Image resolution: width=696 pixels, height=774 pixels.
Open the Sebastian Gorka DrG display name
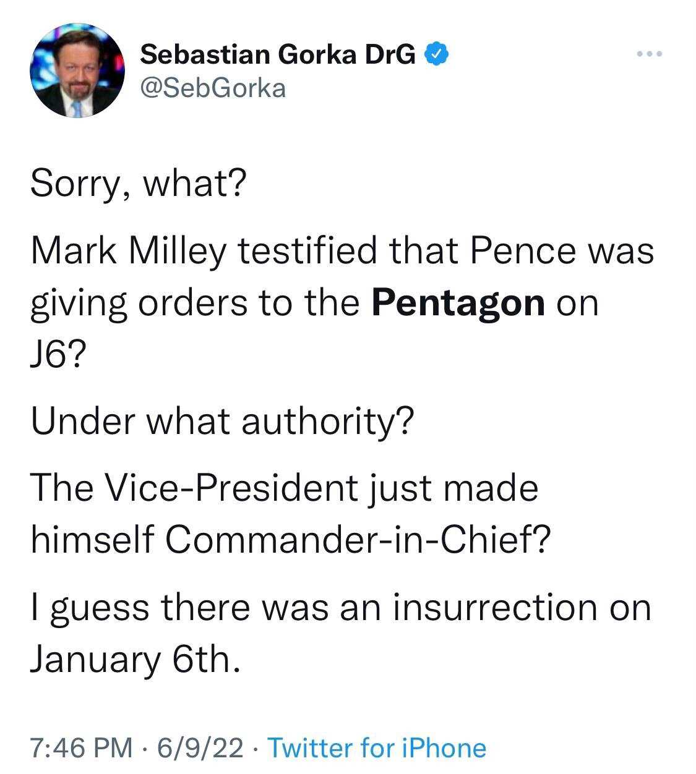click(278, 55)
